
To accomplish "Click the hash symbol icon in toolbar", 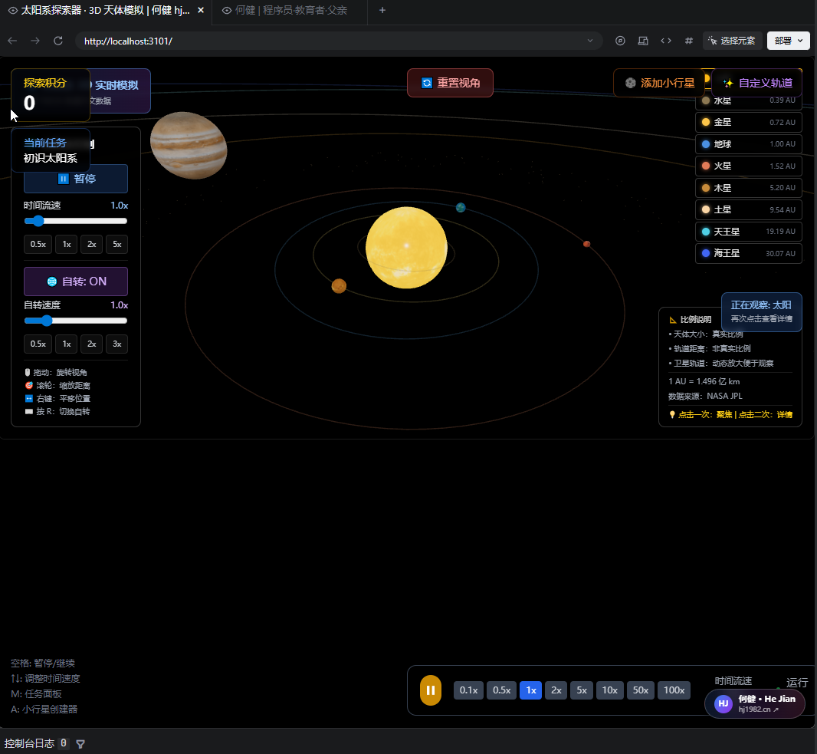I will point(689,41).
